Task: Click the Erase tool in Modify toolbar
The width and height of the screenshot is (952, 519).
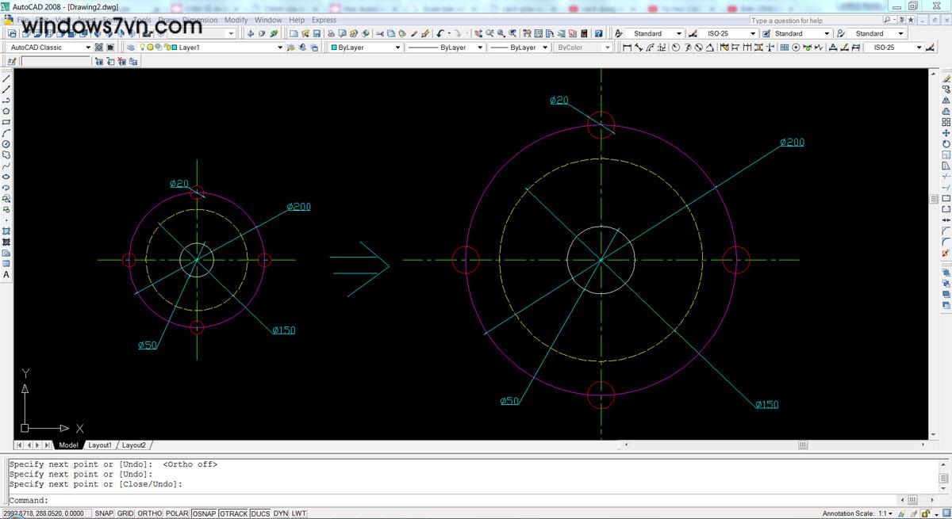Action: click(x=946, y=78)
